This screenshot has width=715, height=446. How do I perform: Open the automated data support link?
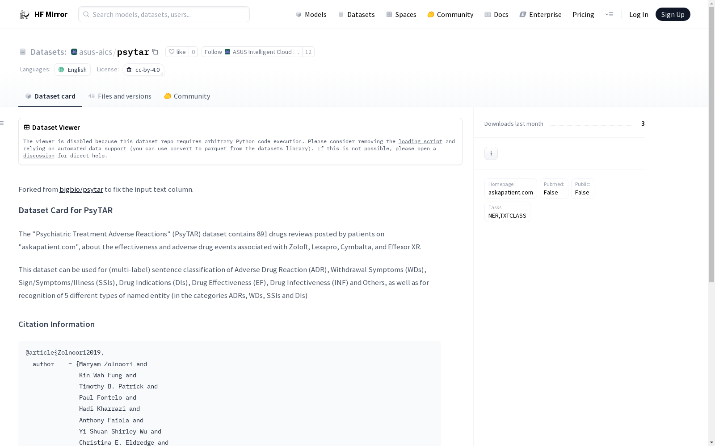click(92, 149)
